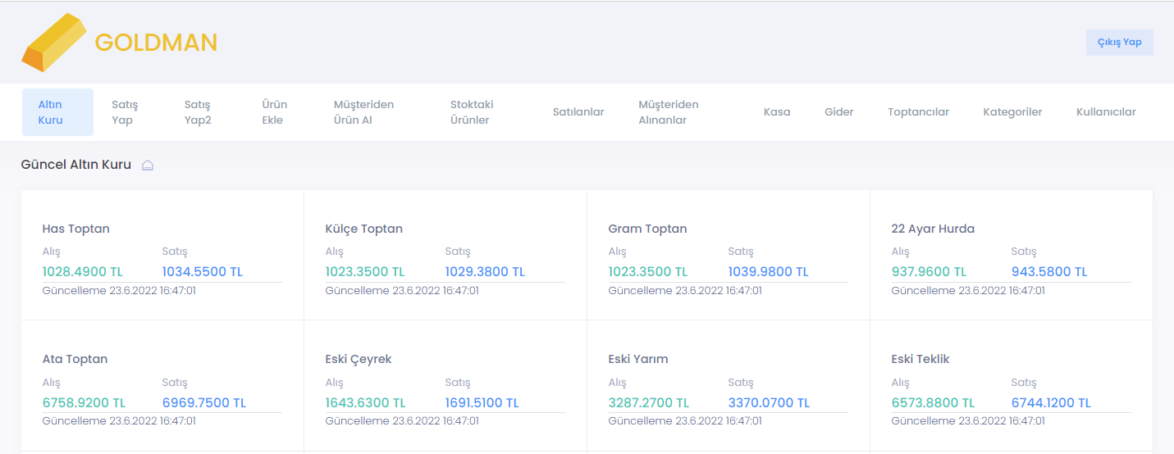The width and height of the screenshot is (1174, 454).
Task: Select Toptancılar in the navigation bar
Action: (x=918, y=112)
